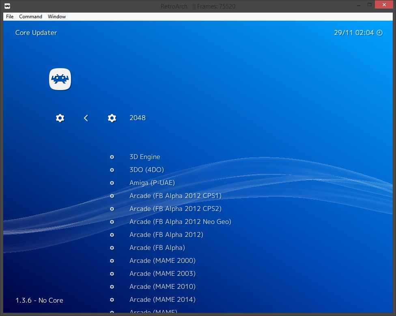Screen dimensions: 396x316
Task: Click the gear icon beside Amiga (P-UAE)
Action: 112,183
